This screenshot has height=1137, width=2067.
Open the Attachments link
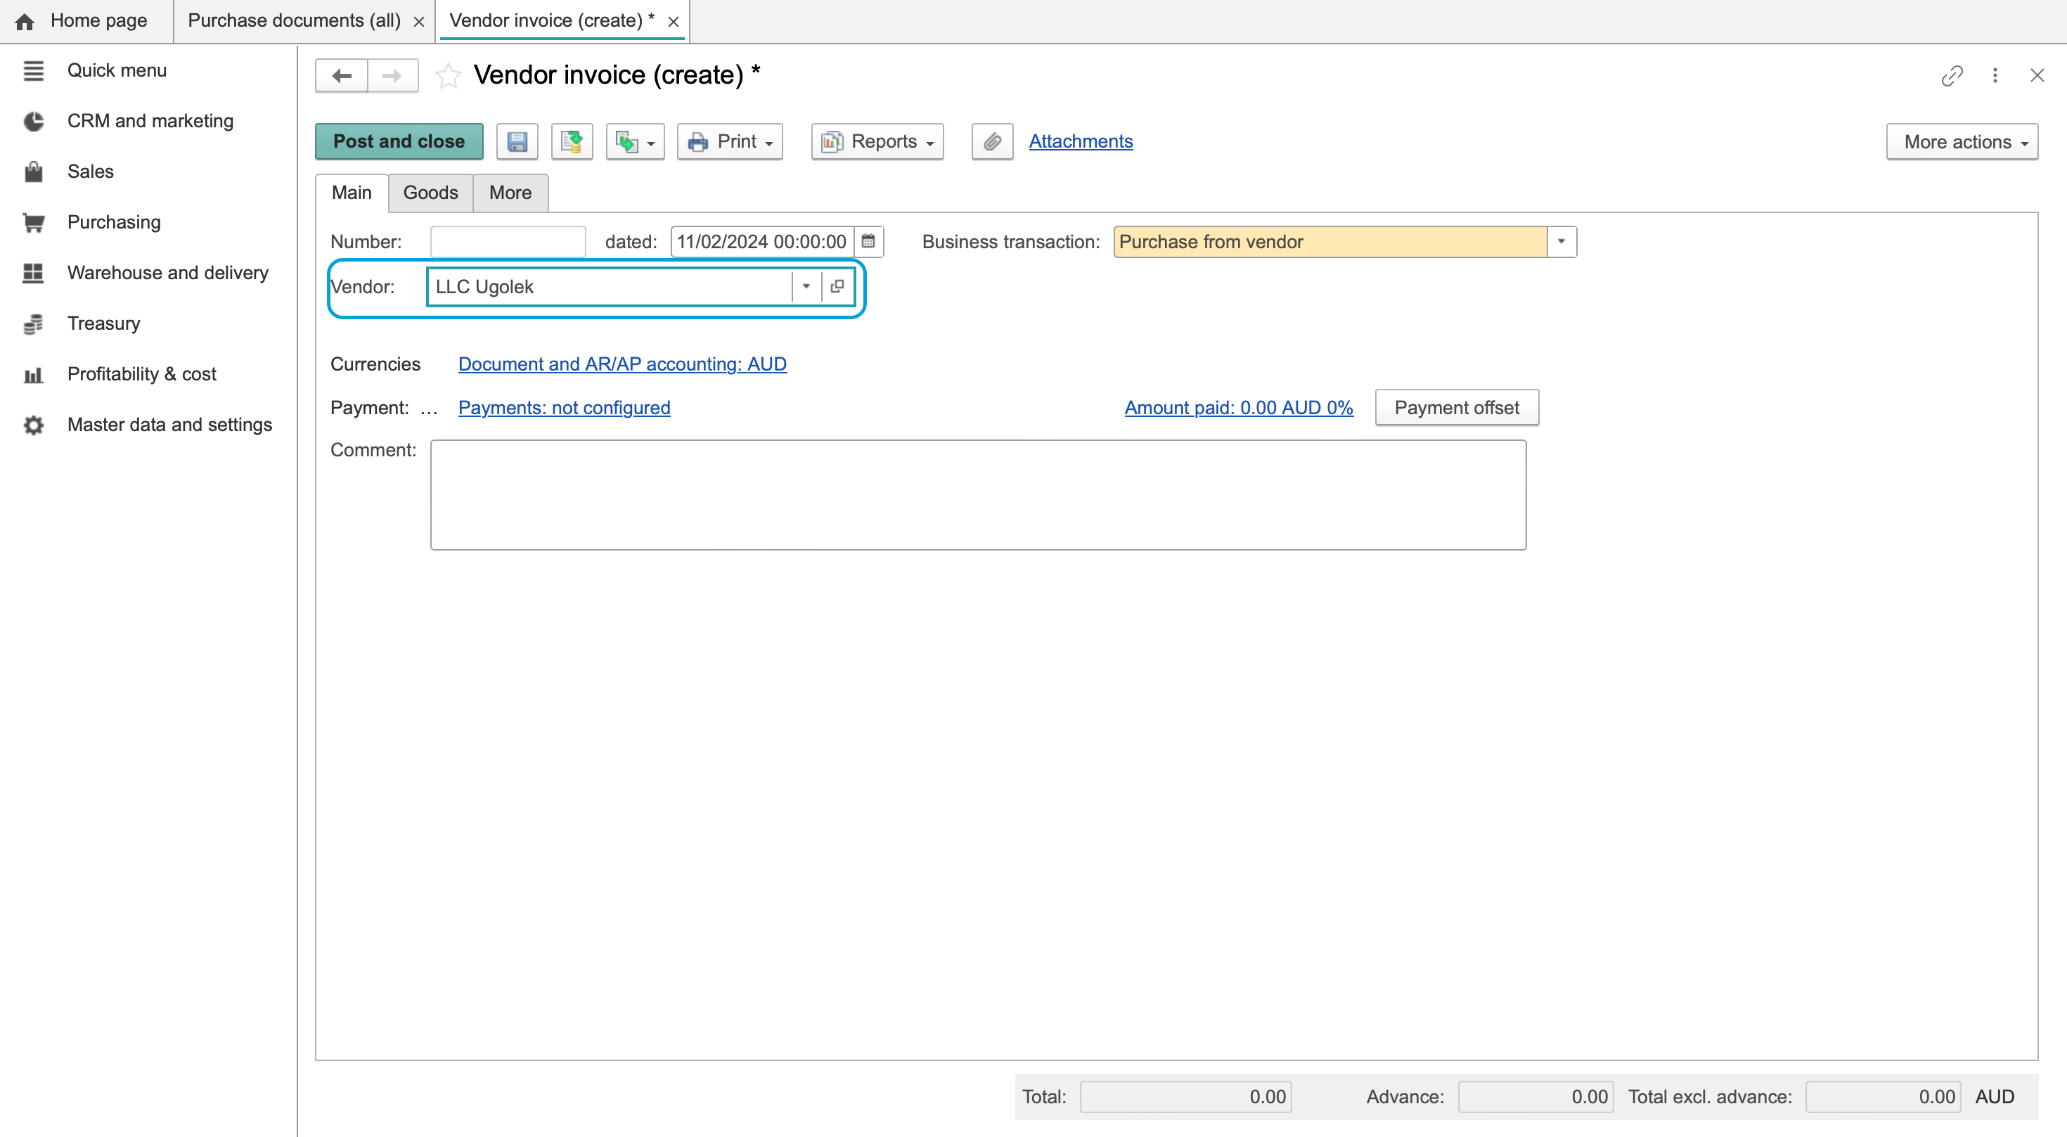(x=1080, y=141)
